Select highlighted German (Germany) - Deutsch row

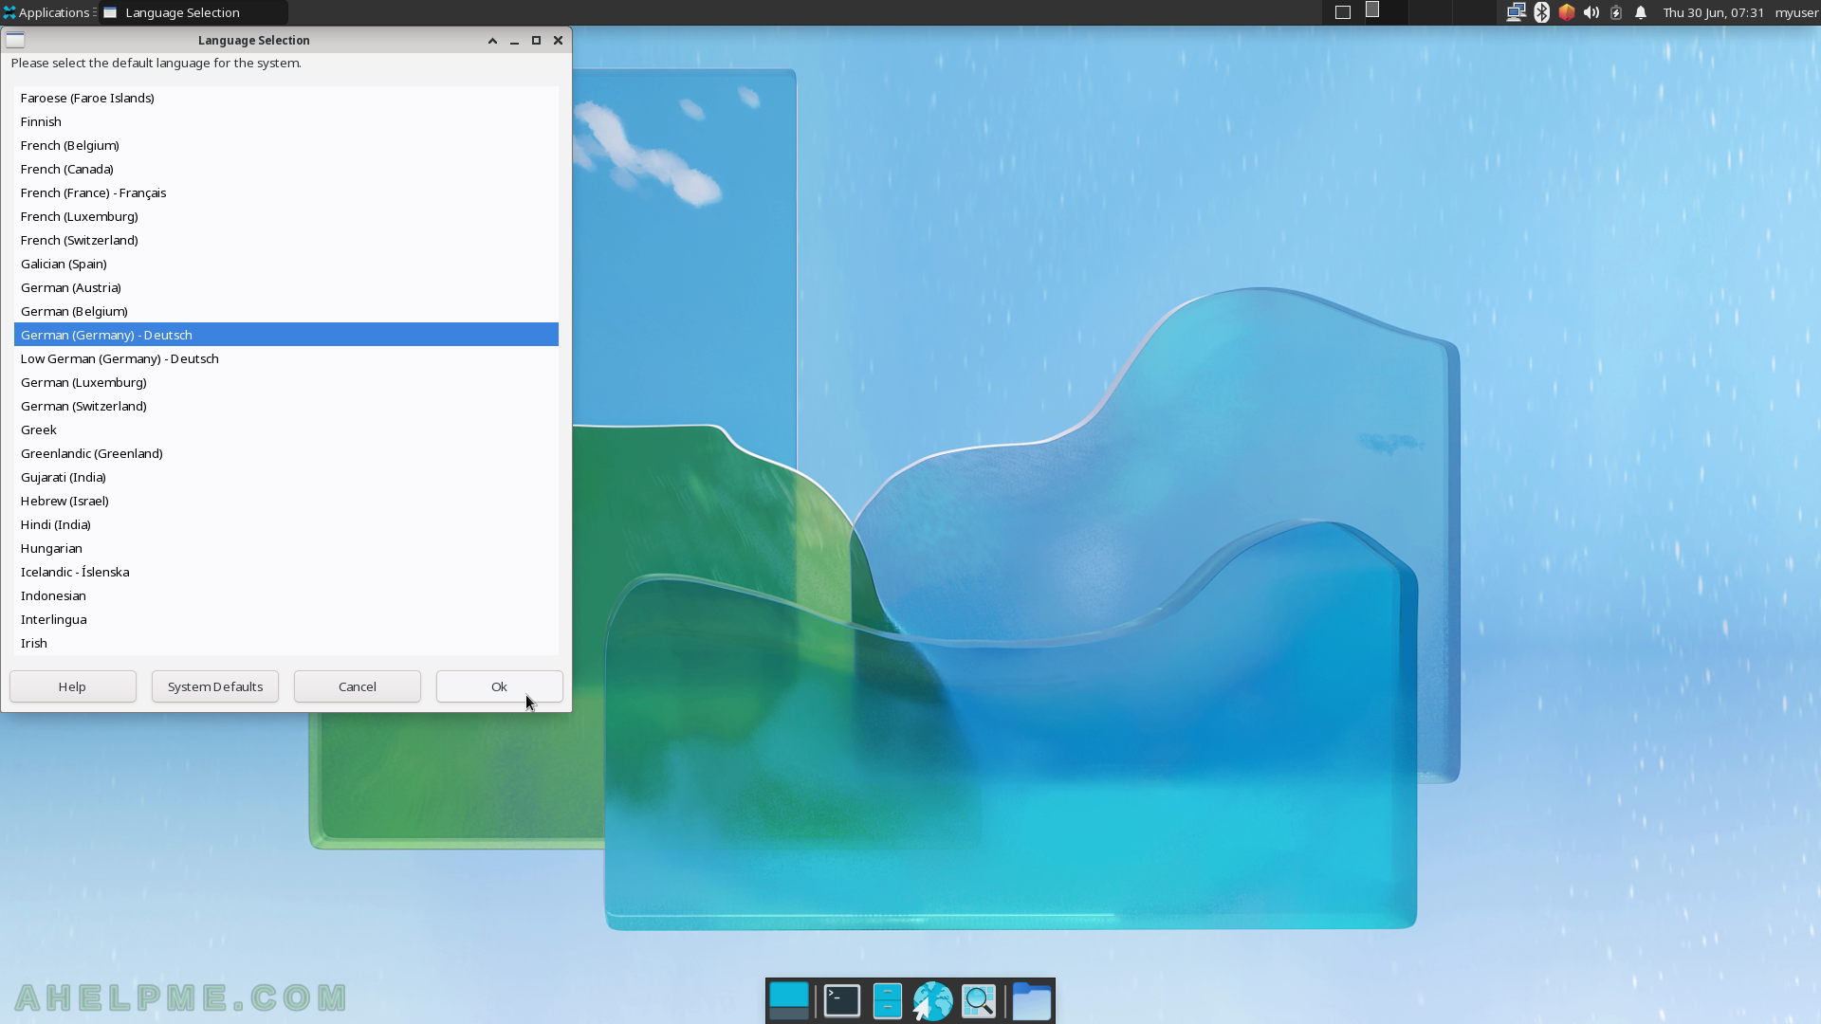286,335
